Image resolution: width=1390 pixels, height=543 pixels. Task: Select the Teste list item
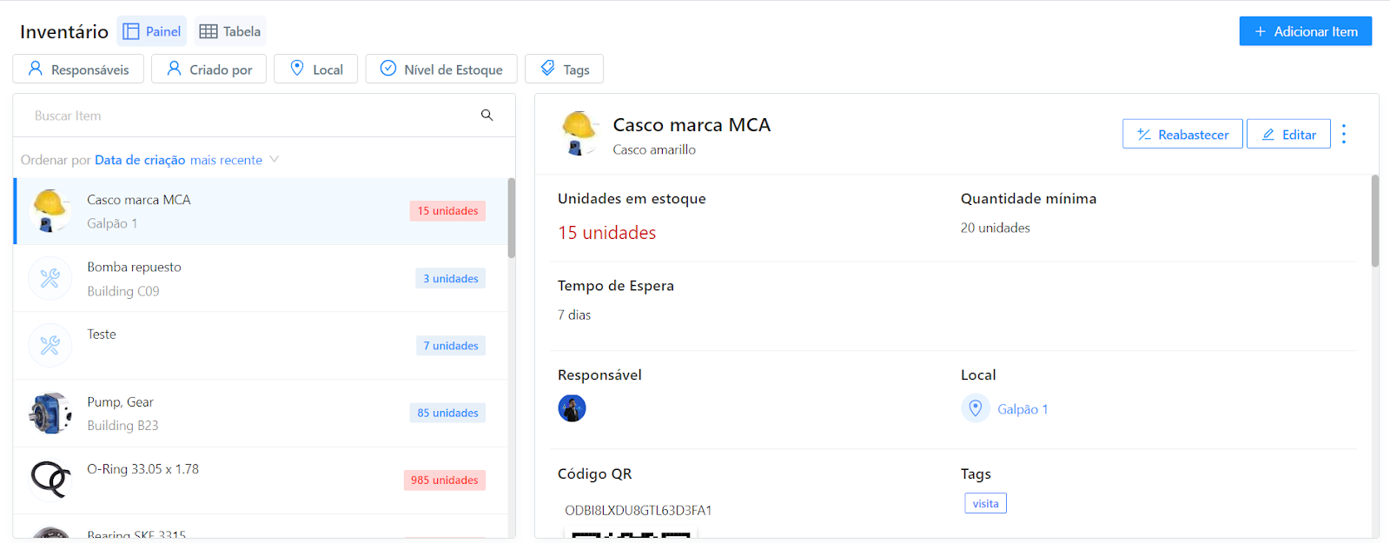[261, 346]
